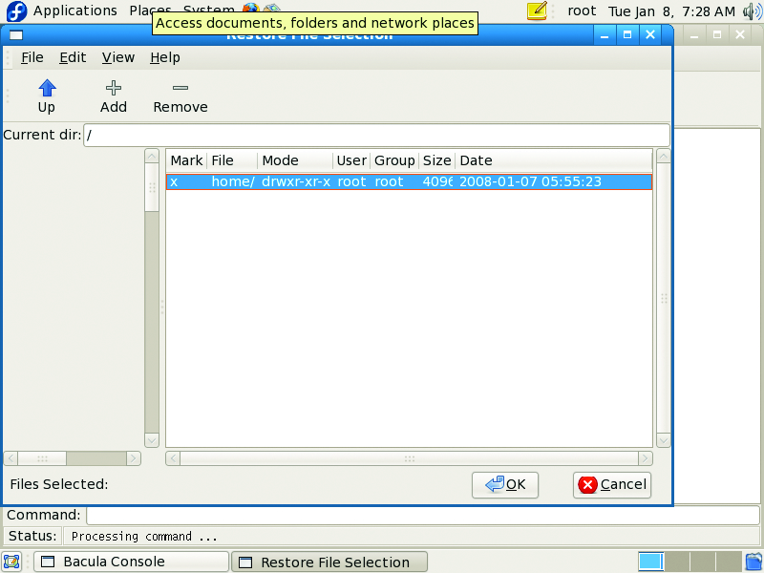Cancel the restore file selection
The width and height of the screenshot is (764, 573).
(612, 484)
